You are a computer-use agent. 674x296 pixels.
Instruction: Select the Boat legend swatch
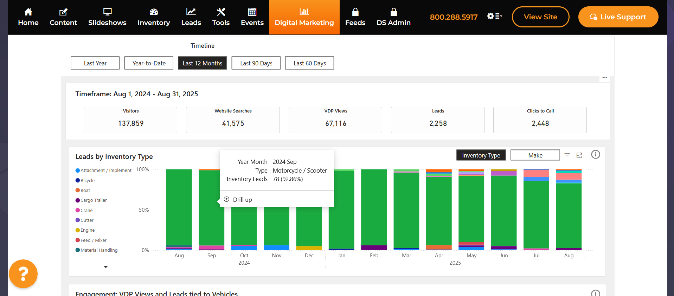78,190
